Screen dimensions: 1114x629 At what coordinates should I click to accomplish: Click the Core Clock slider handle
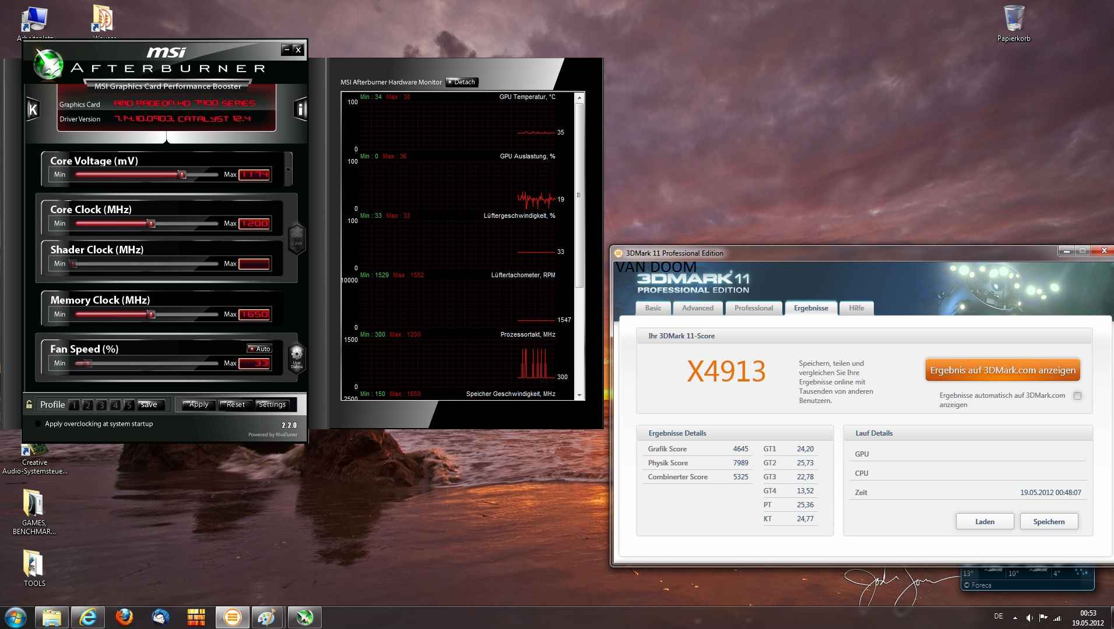tap(151, 223)
